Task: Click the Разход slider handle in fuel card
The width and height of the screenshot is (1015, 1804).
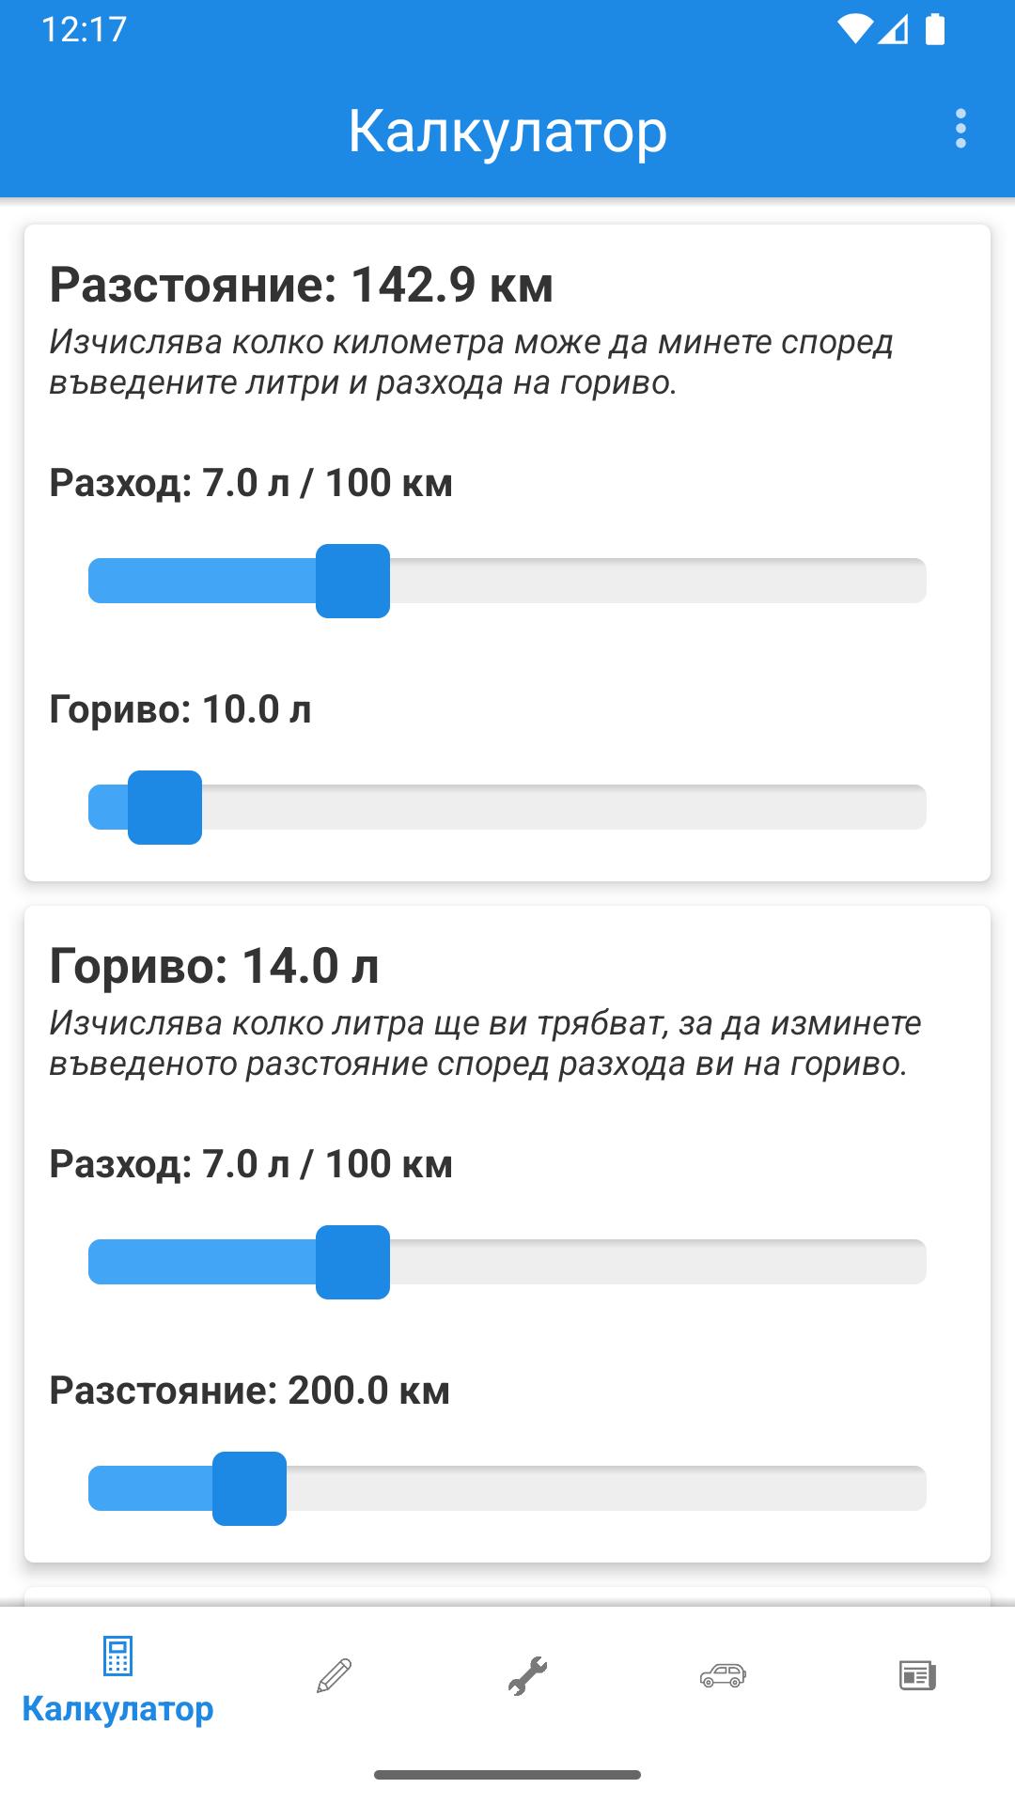Action: coord(352,1262)
